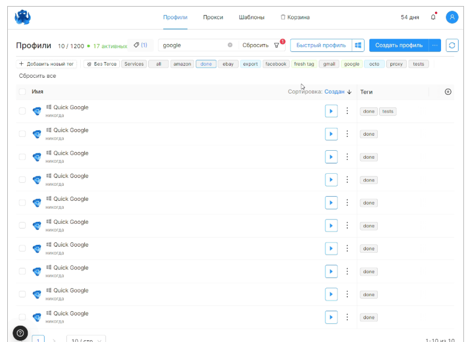Open the more options menu of the last profile row
This screenshot has width=467, height=342.
click(347, 317)
